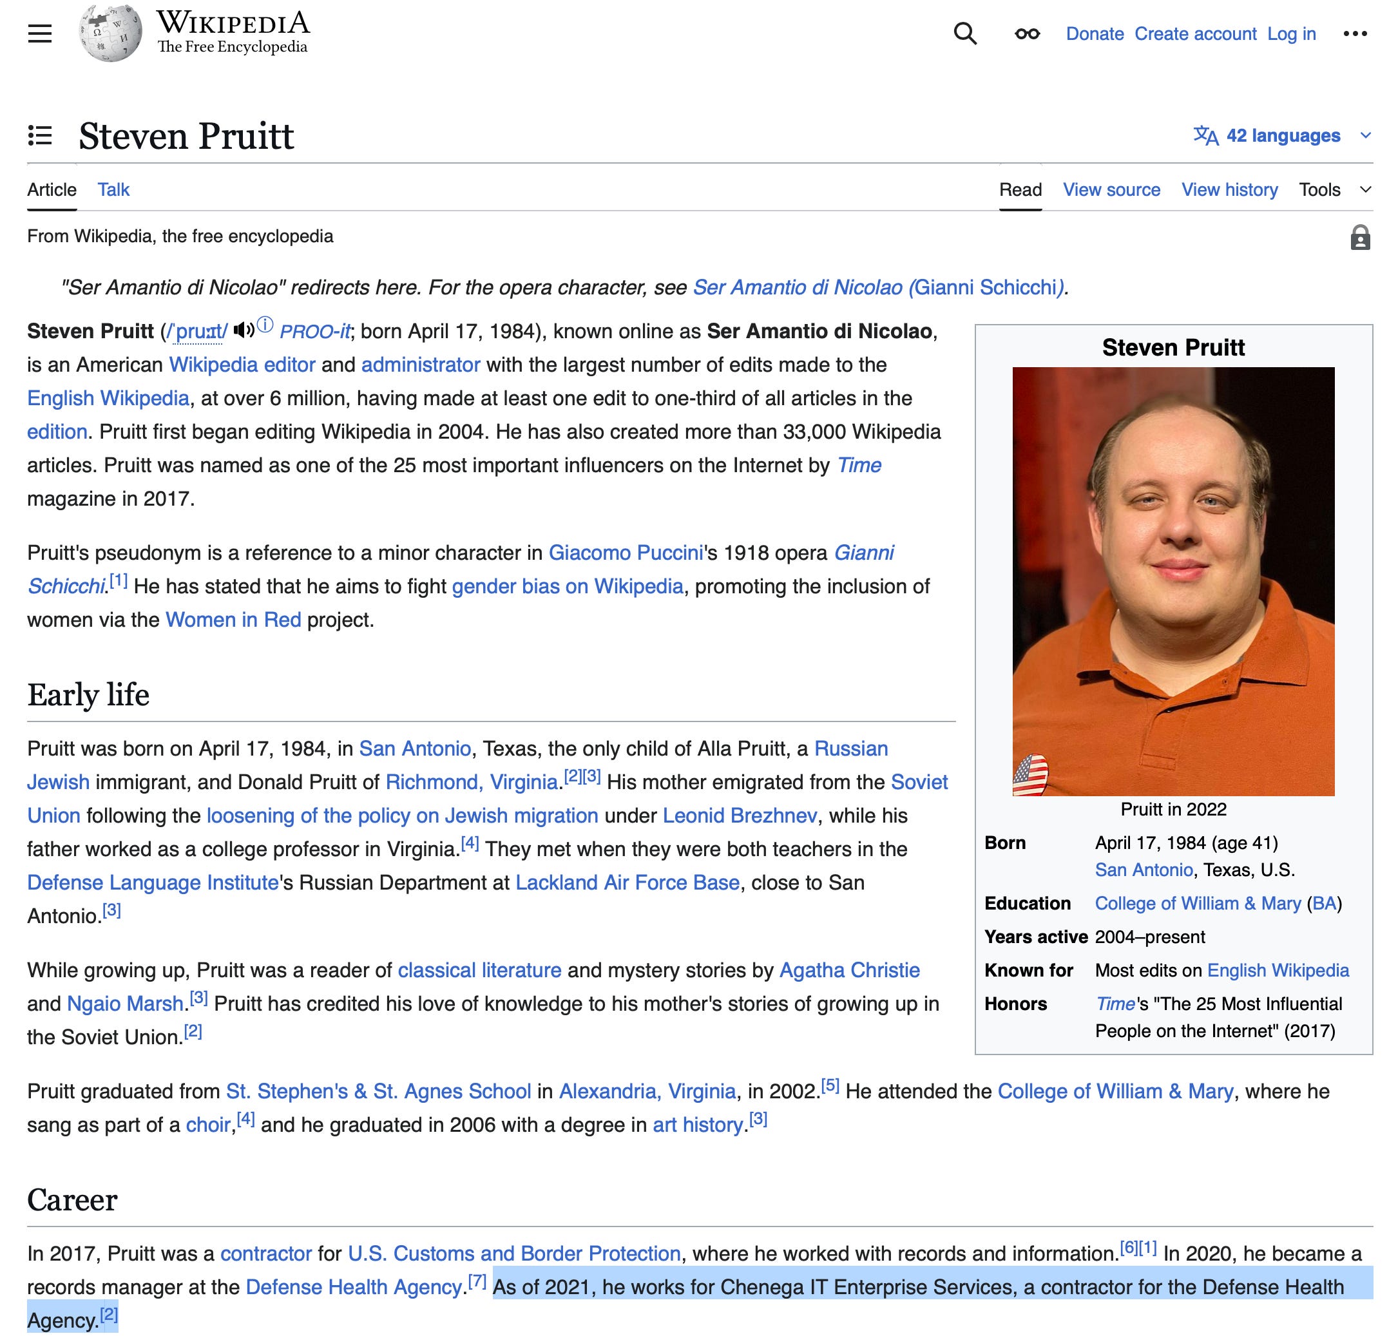
Task: Click the pronunciation file info icon
Action: click(x=265, y=325)
